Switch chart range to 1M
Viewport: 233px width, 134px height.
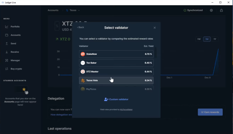pyautogui.click(x=207, y=39)
